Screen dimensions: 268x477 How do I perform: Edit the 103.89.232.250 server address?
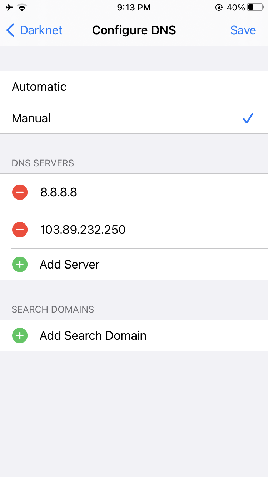tap(83, 230)
